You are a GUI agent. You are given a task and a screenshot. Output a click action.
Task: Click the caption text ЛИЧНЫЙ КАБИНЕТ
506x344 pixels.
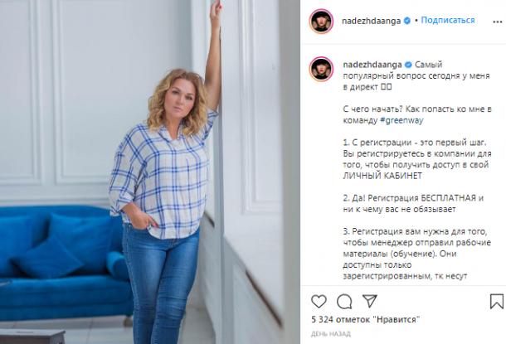click(382, 176)
